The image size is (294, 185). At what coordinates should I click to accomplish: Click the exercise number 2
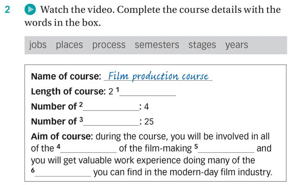[8, 10]
